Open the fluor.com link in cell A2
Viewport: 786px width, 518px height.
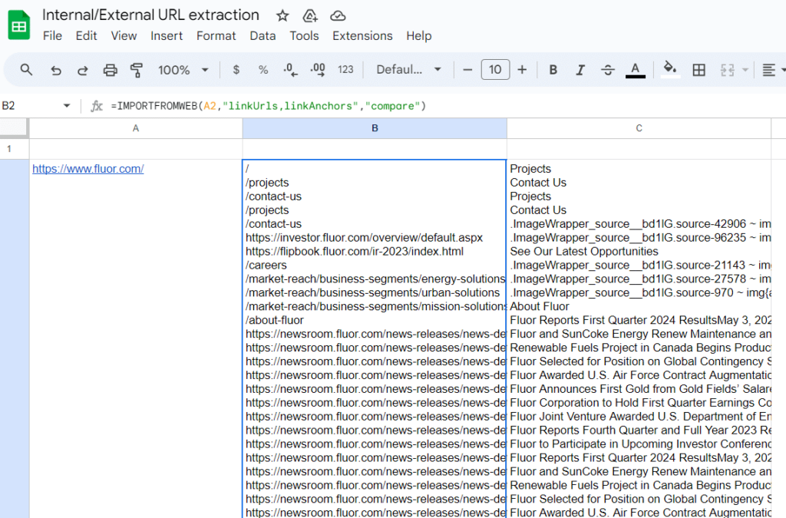coord(88,169)
